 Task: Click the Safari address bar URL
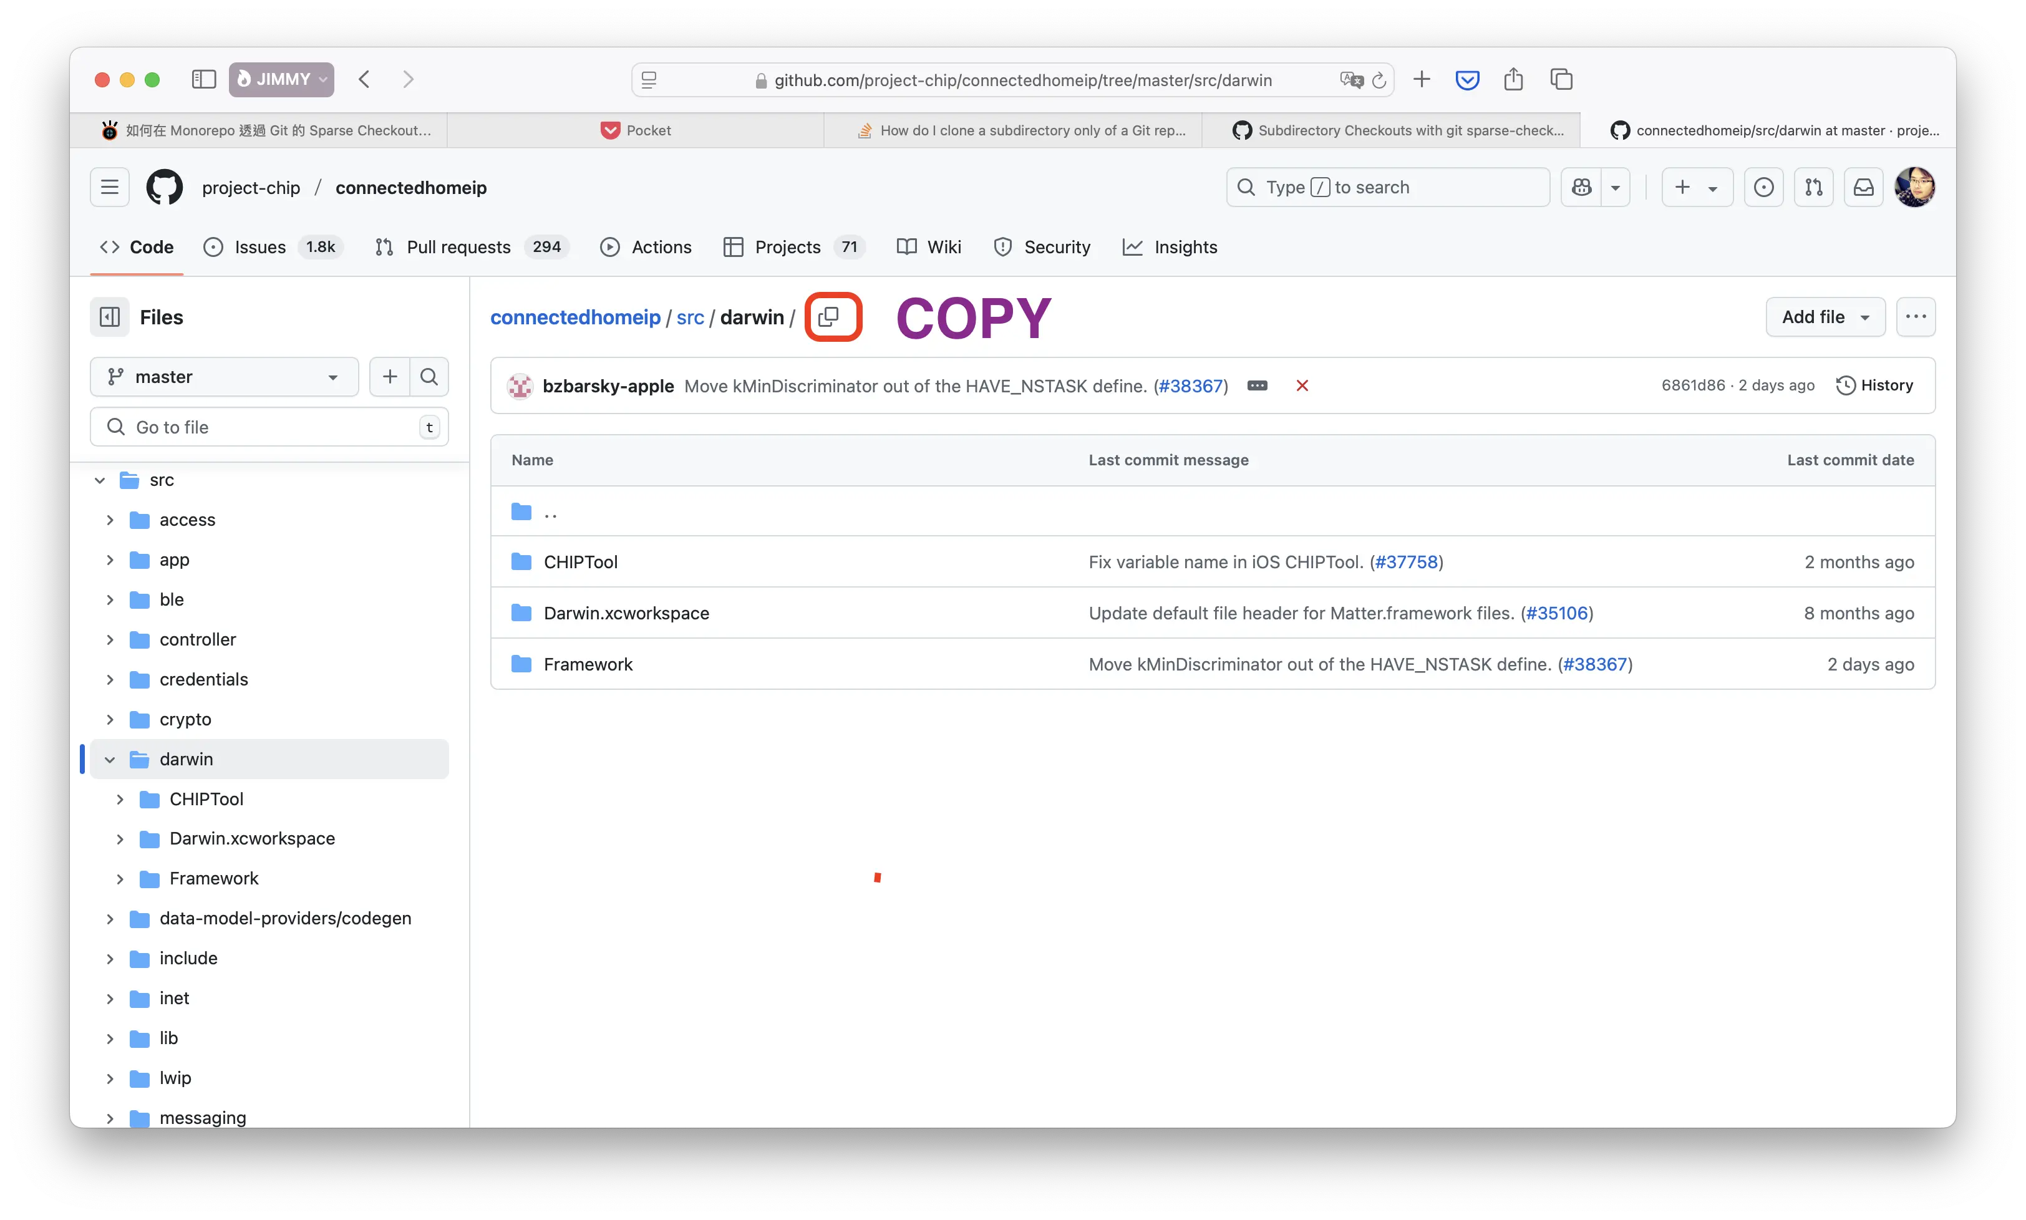pos(1023,80)
